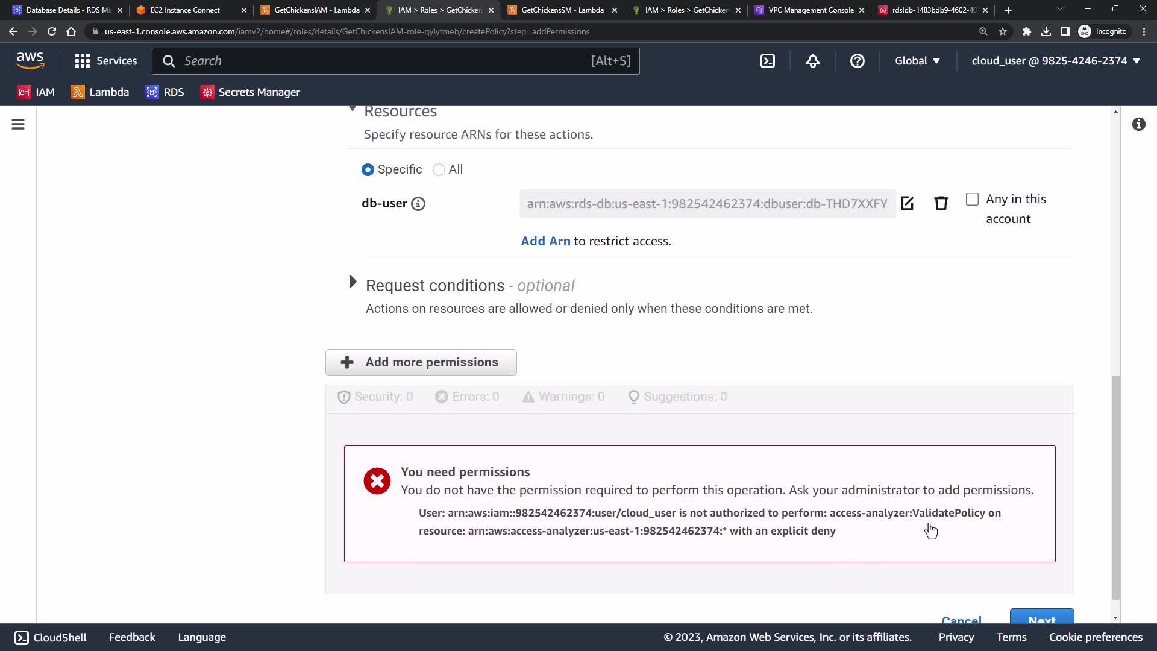Select the Specific resources radio button
This screenshot has height=651, width=1157.
[x=368, y=170]
